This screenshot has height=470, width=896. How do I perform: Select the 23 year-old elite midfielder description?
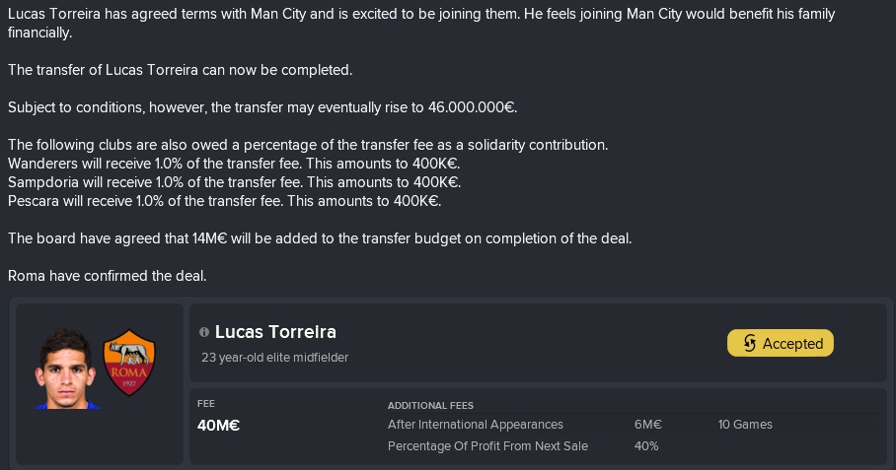coord(275,358)
